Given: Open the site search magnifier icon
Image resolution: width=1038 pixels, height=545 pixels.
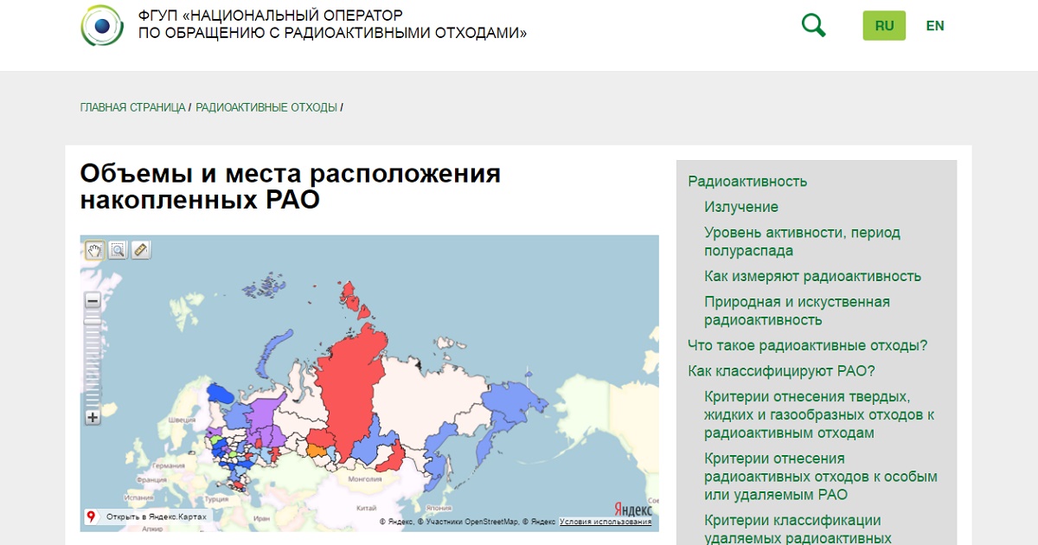Looking at the screenshot, I should click(813, 25).
